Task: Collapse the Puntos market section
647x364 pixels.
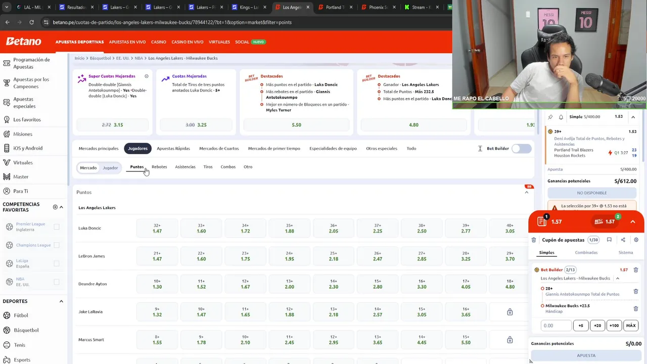Action: tap(526, 192)
